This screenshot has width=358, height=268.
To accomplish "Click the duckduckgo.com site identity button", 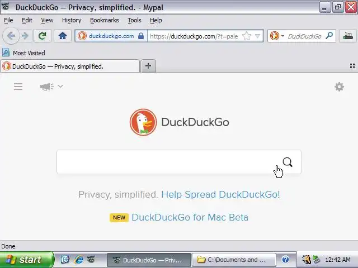I will [x=111, y=36].
